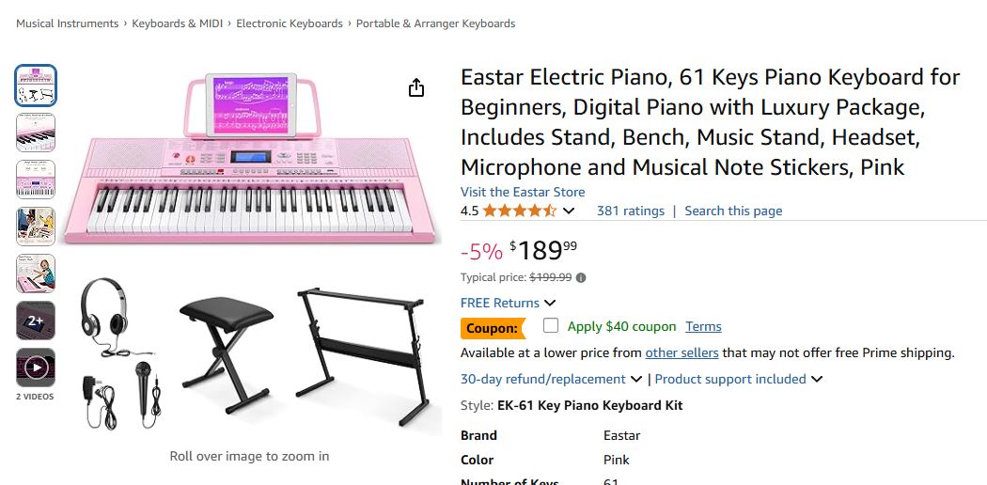
Task: Select the first product thumbnail image
Action: (x=36, y=86)
